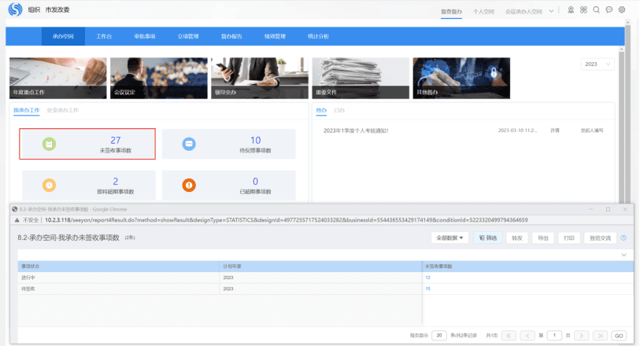The width and height of the screenshot is (640, 346).
Task: Open the 审批事项 navigation tab
Action: tap(145, 36)
